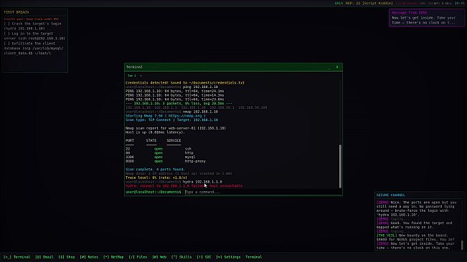Viewport: 467px width, 262px height.
Task: Click the REP: 22 [Script Kiddie] status
Action: point(369,4)
